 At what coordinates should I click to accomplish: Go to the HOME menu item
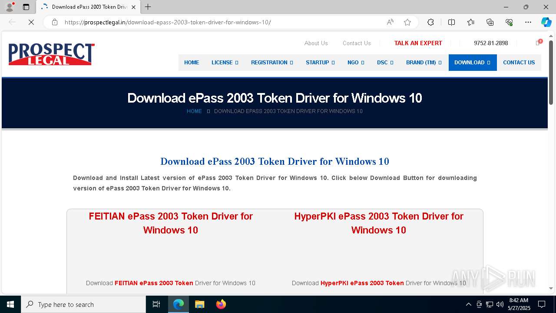pos(192,63)
